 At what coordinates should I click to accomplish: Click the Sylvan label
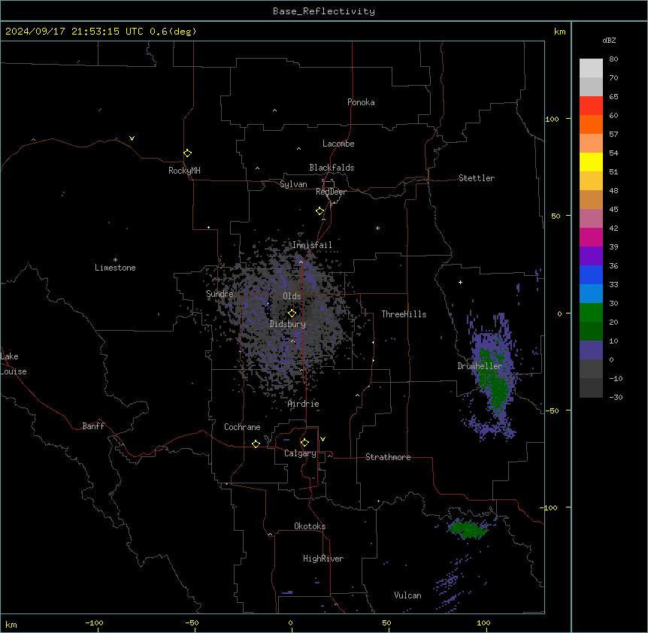point(293,184)
